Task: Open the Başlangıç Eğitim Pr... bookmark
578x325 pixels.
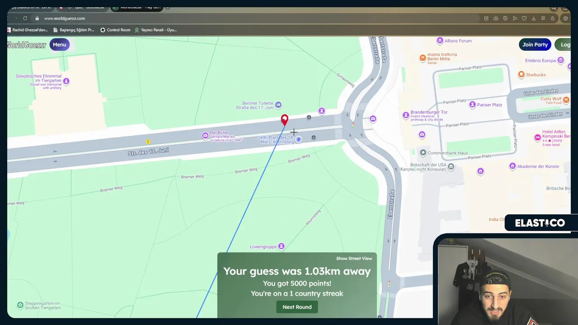Action: (x=74, y=30)
